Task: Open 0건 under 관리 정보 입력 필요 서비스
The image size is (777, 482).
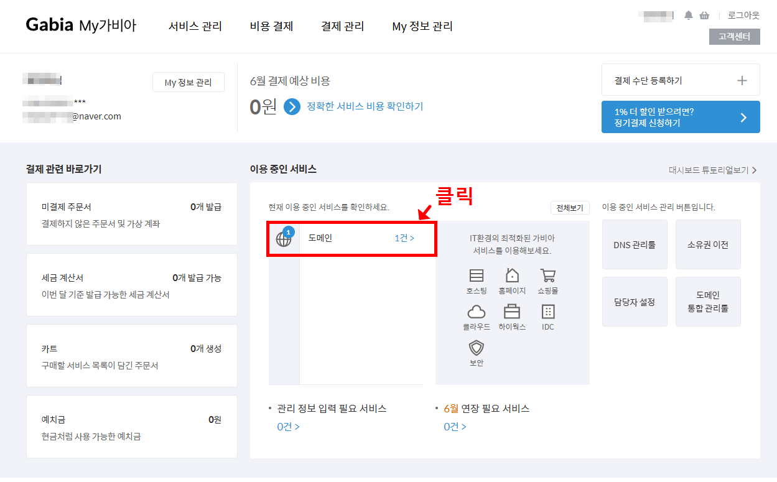Action: click(288, 427)
